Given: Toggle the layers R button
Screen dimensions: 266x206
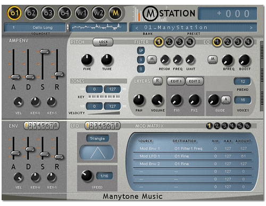Looking at the screenshot, I should click(157, 81).
